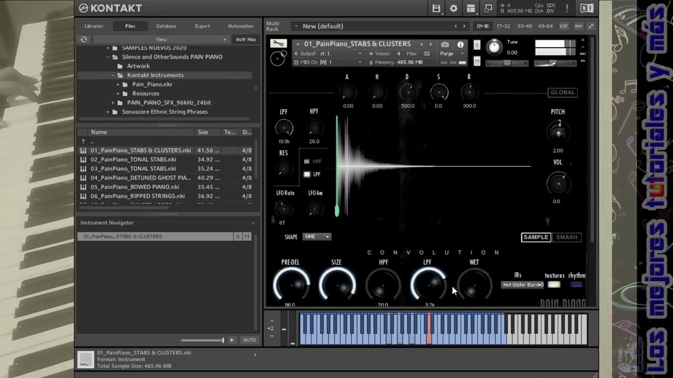
Task: Open the Output st.1 dropdown
Action: 328,54
